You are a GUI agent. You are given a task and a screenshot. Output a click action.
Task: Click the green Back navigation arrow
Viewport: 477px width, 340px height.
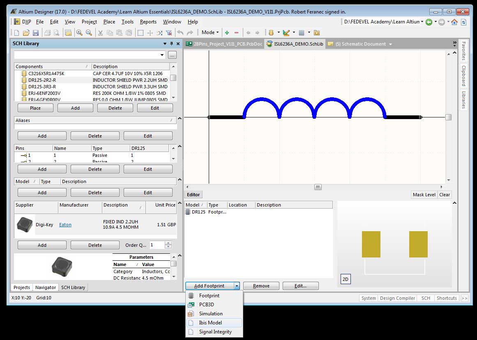pyautogui.click(x=429, y=22)
